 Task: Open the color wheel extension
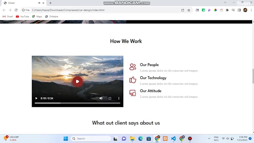click(x=215, y=10)
